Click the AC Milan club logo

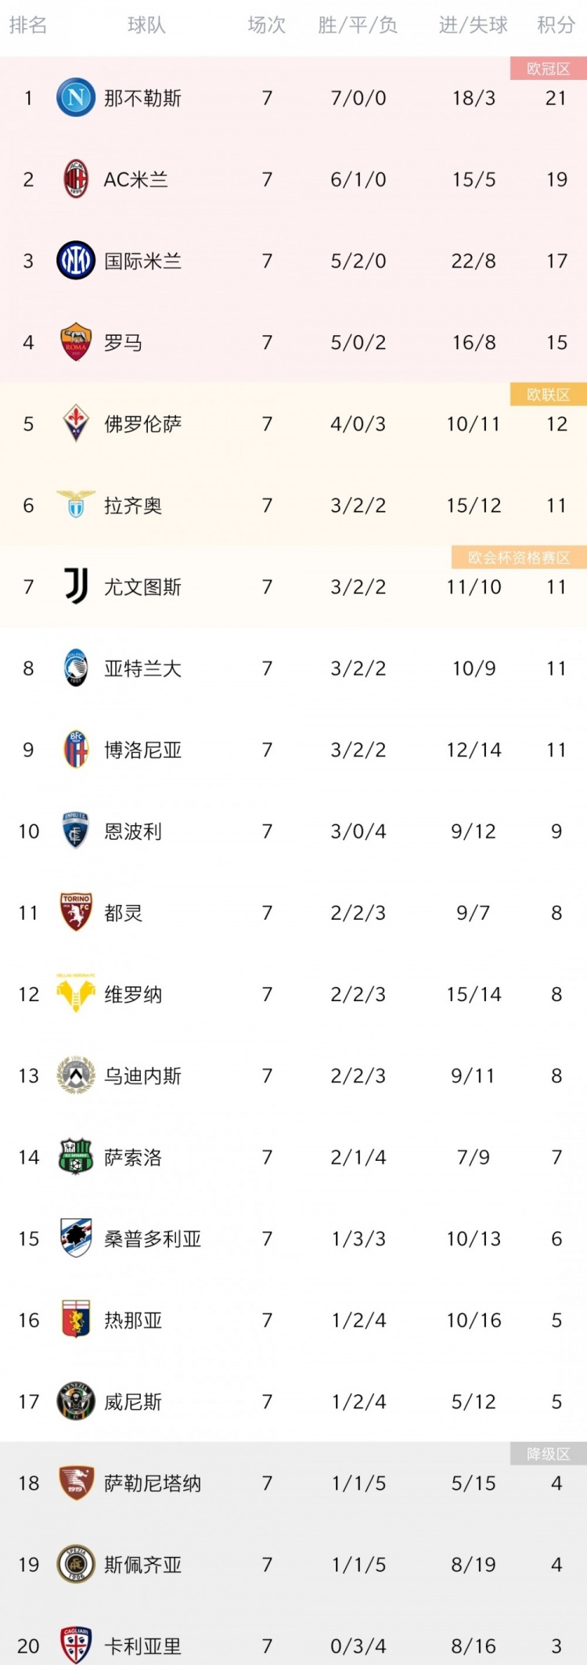pos(76,179)
